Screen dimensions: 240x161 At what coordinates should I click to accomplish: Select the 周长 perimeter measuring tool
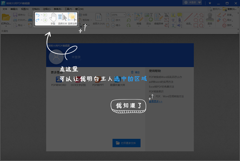tap(228, 20)
